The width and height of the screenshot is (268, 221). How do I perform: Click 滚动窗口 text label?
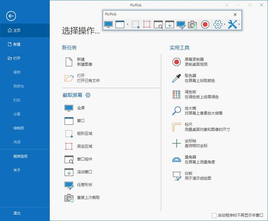pos(85,172)
